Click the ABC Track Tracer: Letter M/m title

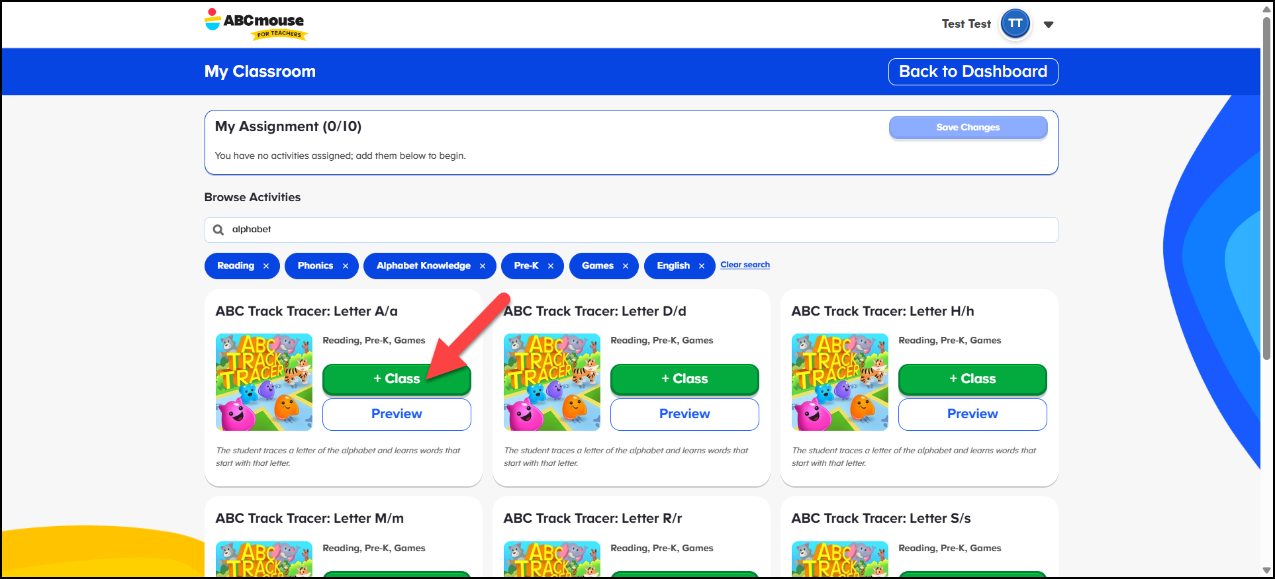pyautogui.click(x=309, y=518)
